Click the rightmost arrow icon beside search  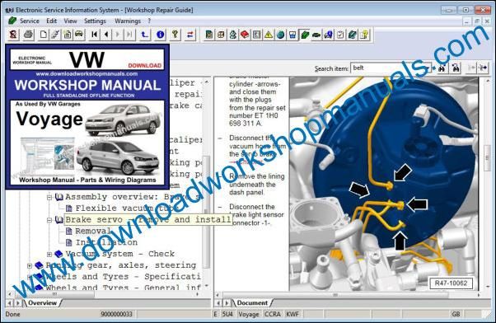tap(483, 68)
